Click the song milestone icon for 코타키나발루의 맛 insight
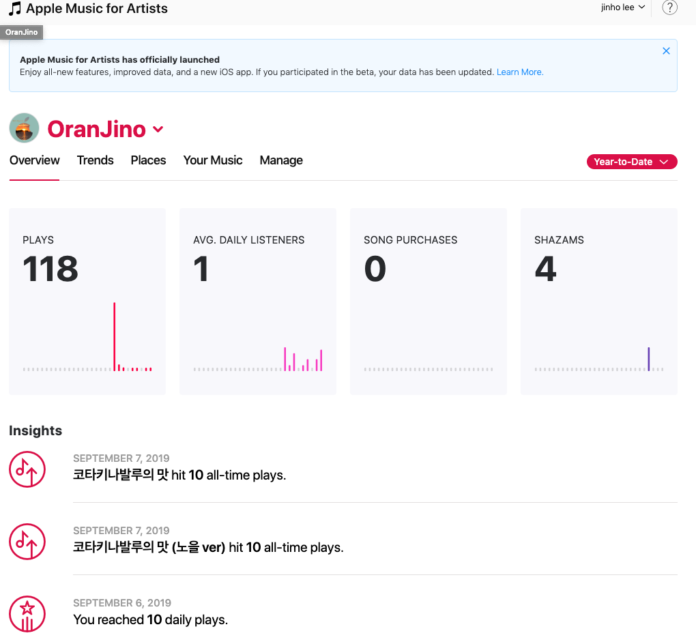The width and height of the screenshot is (696, 644). click(27, 469)
